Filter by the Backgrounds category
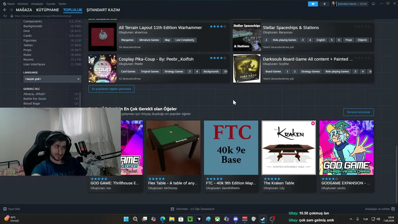Viewport: 398px width, 224px height. (x=33, y=26)
